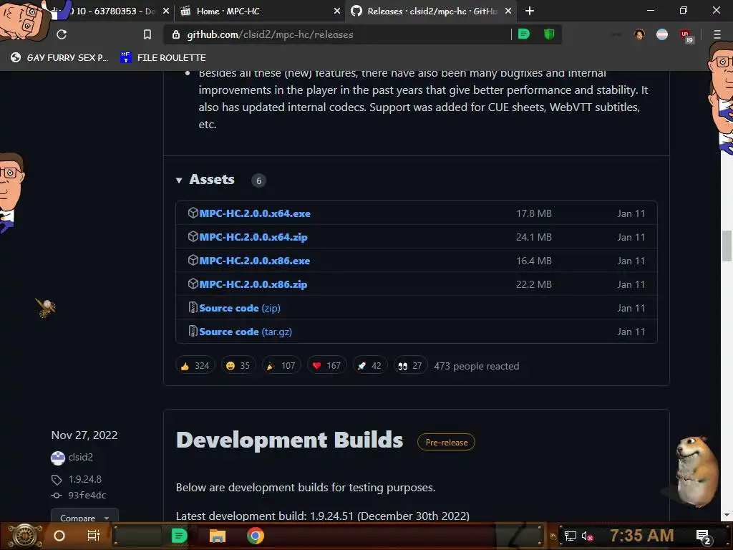The image size is (733, 550).
Task: Open the Start menu steampunk button
Action: 25,536
